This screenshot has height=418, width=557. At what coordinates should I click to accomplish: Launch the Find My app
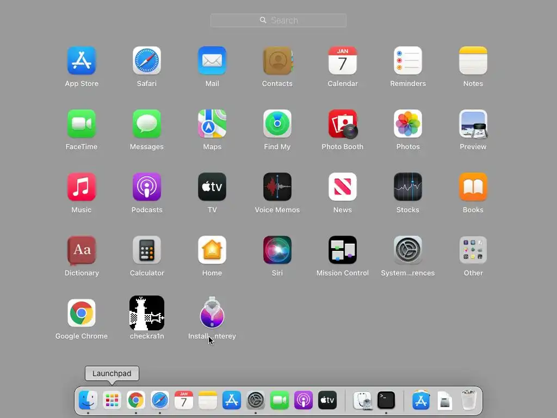[277, 124]
